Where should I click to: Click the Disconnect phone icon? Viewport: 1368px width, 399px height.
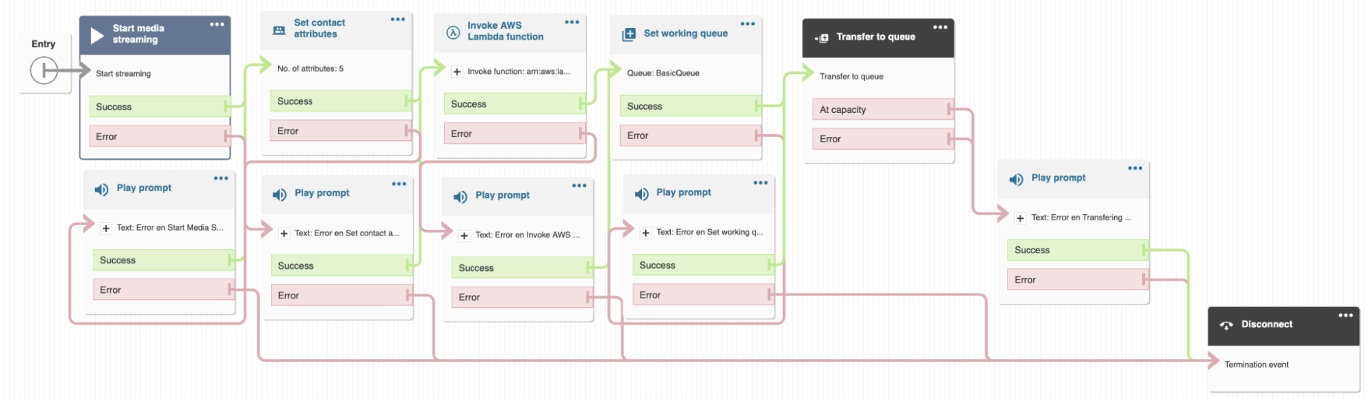[x=1226, y=325]
